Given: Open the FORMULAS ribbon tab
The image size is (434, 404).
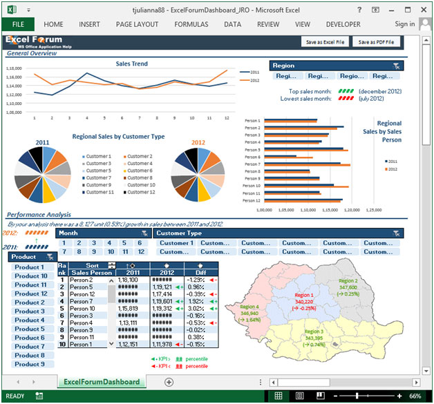Looking at the screenshot, I should point(191,24).
